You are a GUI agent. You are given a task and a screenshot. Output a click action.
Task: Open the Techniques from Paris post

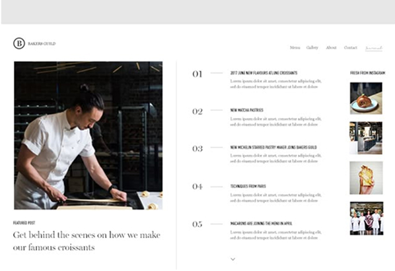click(x=248, y=187)
